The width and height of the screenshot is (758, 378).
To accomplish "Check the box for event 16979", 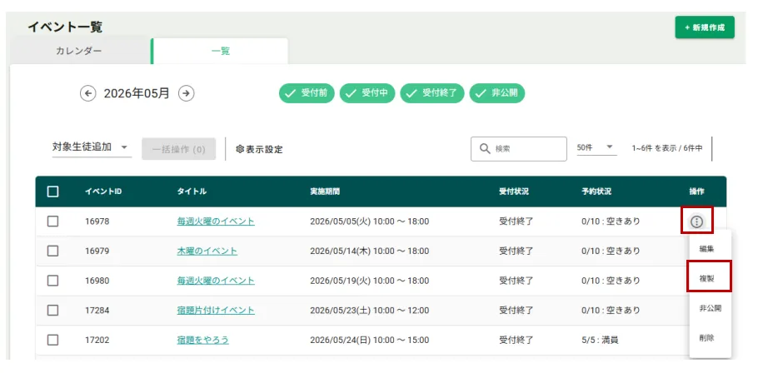I will click(53, 251).
